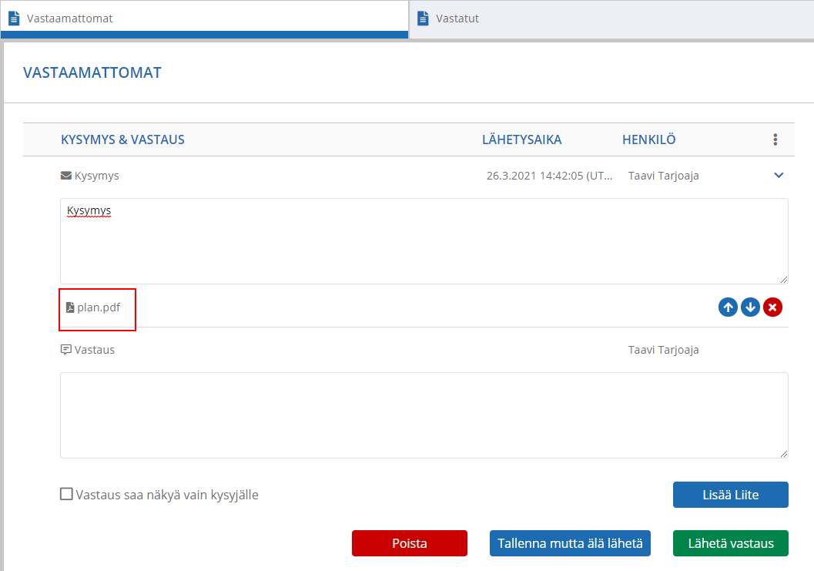The image size is (814, 571).
Task: Click the Lisää Liite button
Action: (730, 495)
